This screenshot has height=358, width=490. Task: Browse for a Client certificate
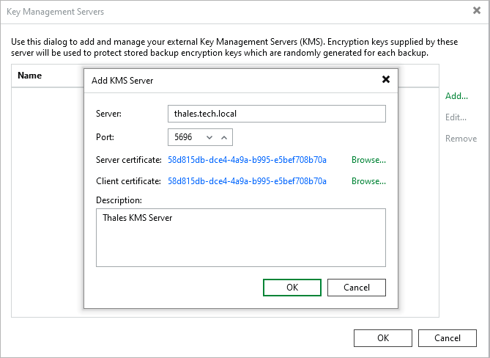tap(368, 181)
